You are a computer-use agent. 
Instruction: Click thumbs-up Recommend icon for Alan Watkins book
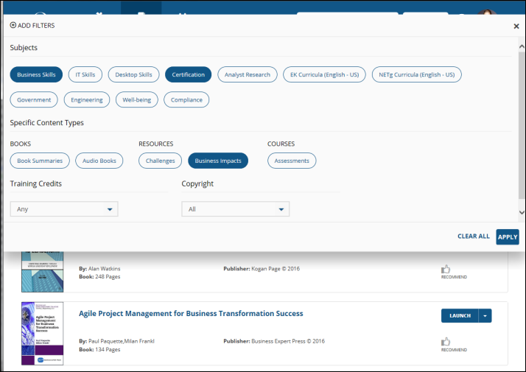[446, 270]
